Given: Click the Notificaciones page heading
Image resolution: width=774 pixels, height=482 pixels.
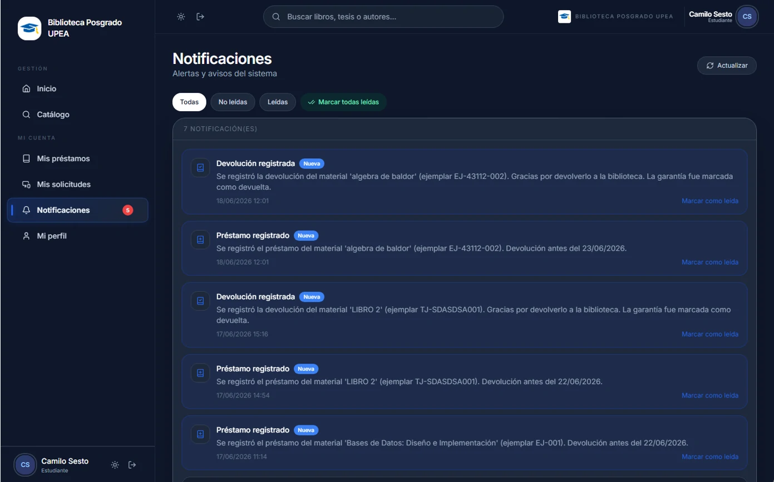Looking at the screenshot, I should coord(222,58).
